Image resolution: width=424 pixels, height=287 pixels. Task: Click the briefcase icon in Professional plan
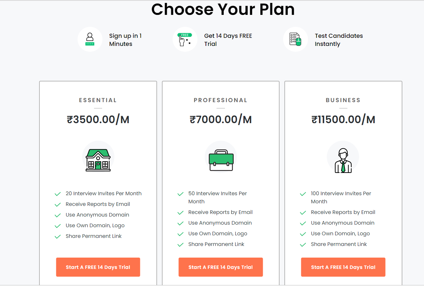pos(221,160)
